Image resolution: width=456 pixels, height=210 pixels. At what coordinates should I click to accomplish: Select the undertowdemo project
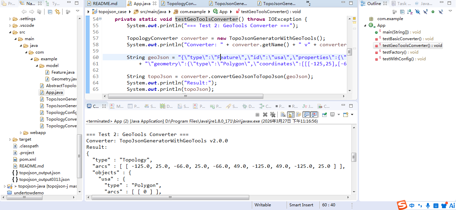(29, 193)
